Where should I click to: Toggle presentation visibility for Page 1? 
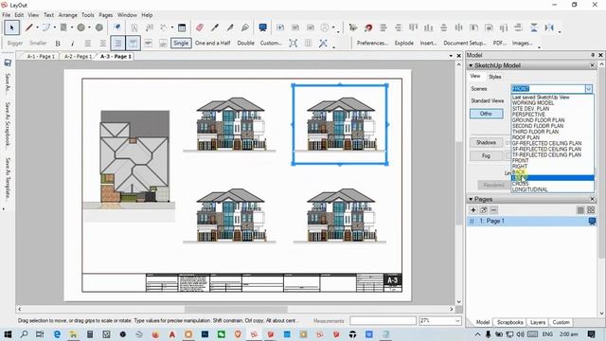click(x=592, y=221)
